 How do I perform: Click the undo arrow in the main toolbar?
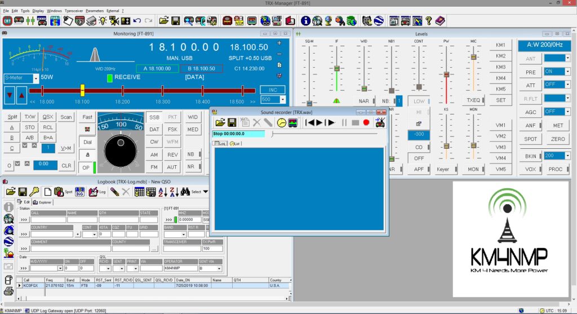pyautogui.click(x=137, y=21)
